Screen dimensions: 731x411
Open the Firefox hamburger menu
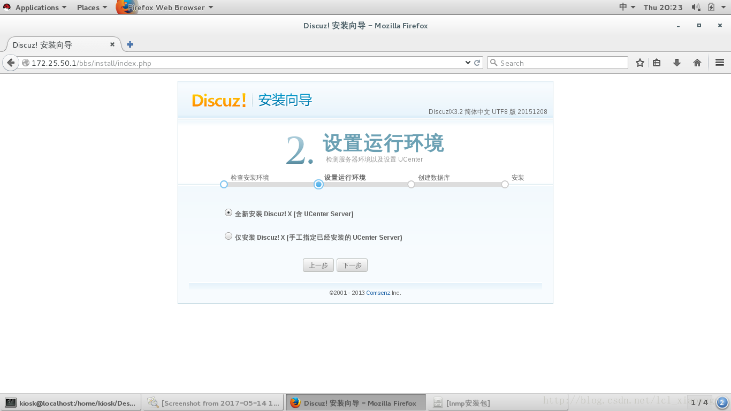tap(720, 63)
